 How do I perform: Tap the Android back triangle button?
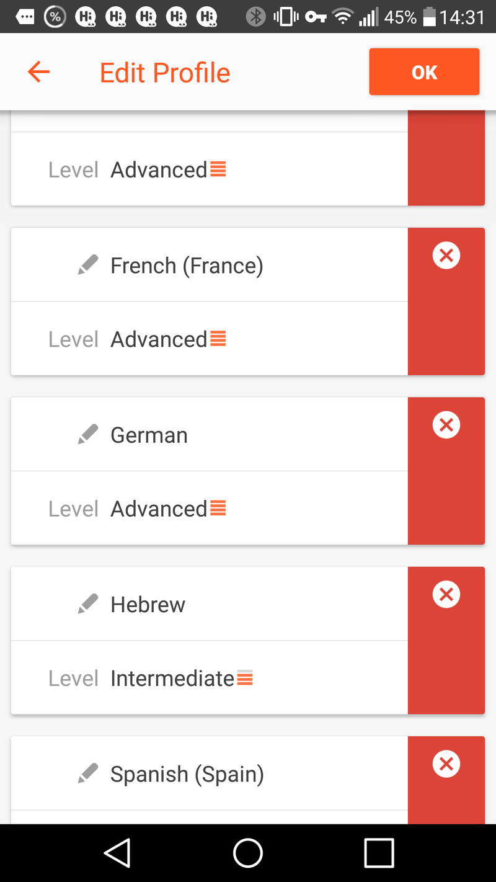[117, 853]
